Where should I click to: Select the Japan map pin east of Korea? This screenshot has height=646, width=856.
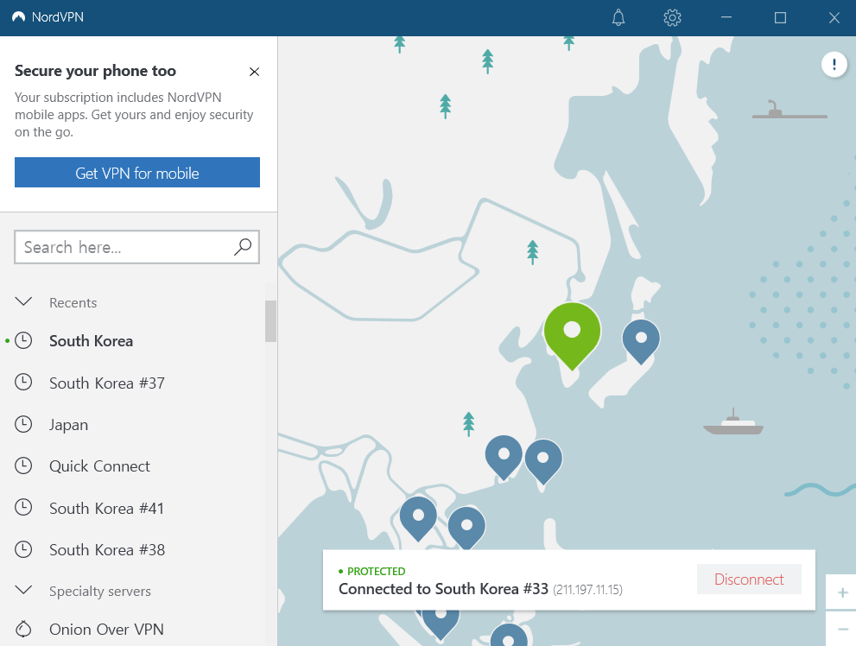[641, 342]
